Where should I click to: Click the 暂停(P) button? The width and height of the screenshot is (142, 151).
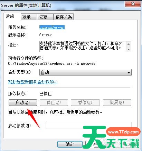click(85, 102)
